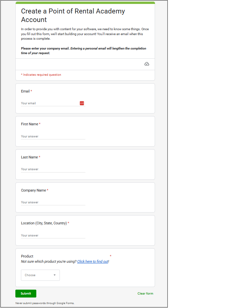
Task: Select the Last Name answer field
Action: 53,169
